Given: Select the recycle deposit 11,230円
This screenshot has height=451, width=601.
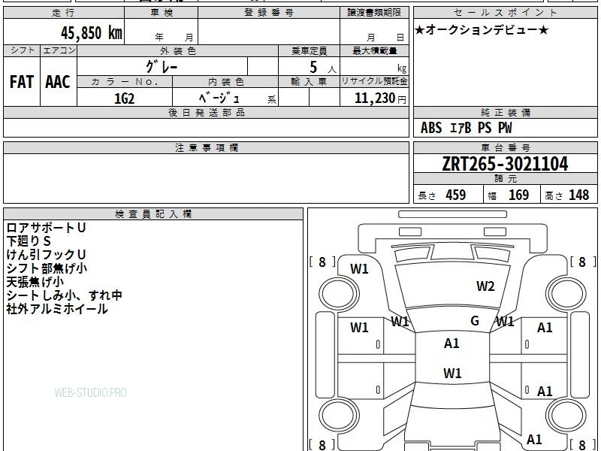Looking at the screenshot, I should click(380, 98).
